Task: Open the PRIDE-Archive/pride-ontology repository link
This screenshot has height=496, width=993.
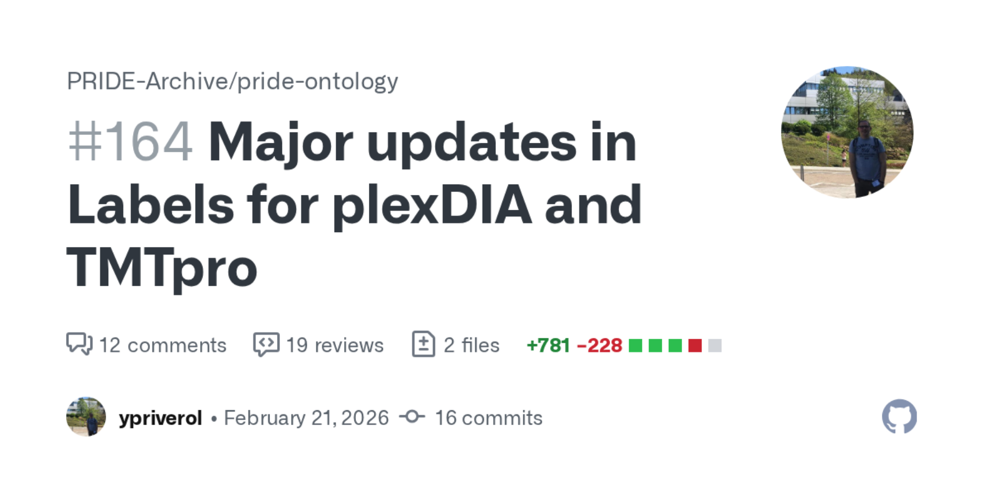Action: tap(232, 81)
